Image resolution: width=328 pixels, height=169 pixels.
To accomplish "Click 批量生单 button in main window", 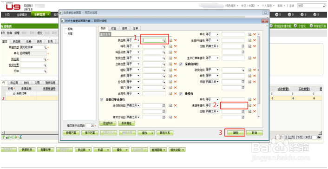I will click(x=46, y=150).
